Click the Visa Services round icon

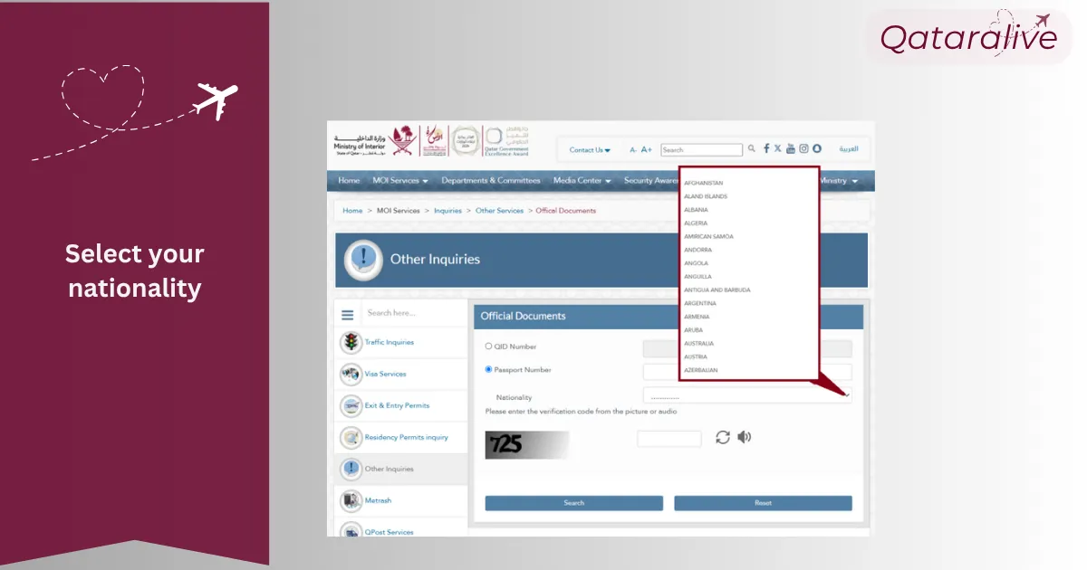[351, 374]
